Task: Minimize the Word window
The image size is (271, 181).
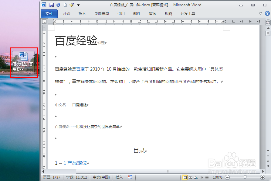Action: pos(241,5)
